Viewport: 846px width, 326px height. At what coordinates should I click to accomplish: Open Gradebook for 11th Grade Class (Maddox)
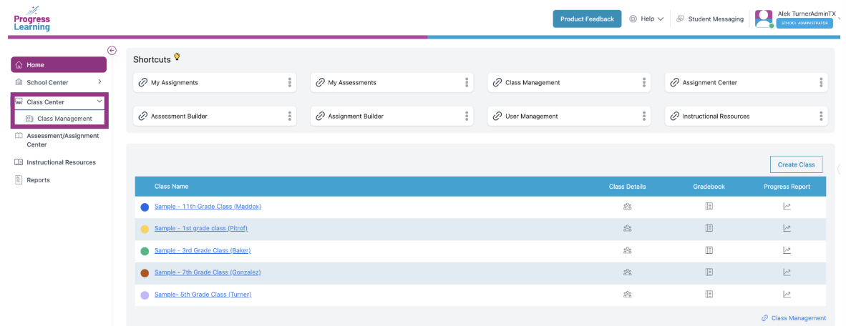pos(709,207)
